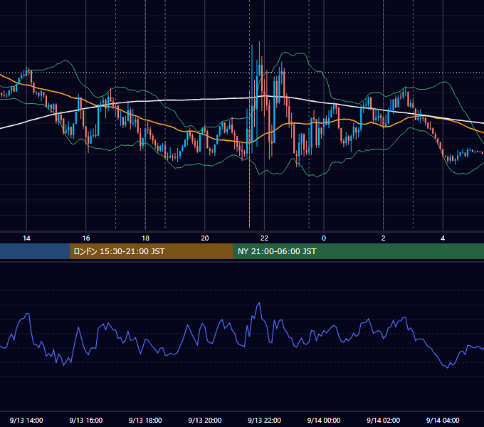Select the 14 hour axis label
484x427 pixels.
[26, 238]
